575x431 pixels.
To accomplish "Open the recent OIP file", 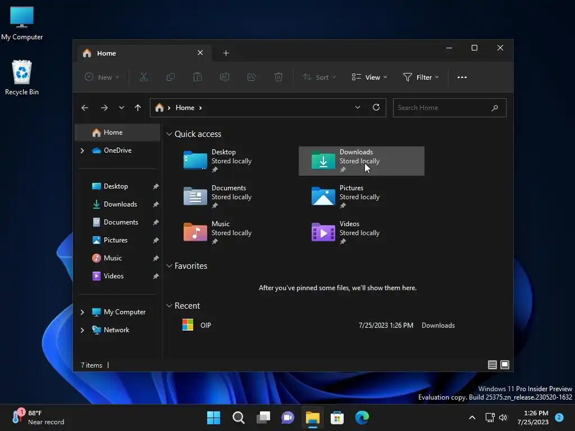I will [318, 325].
